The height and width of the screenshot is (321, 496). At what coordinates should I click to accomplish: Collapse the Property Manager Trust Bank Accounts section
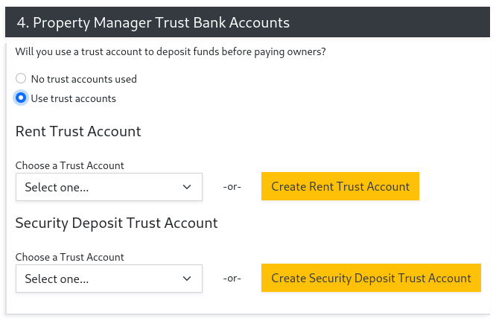153,22
